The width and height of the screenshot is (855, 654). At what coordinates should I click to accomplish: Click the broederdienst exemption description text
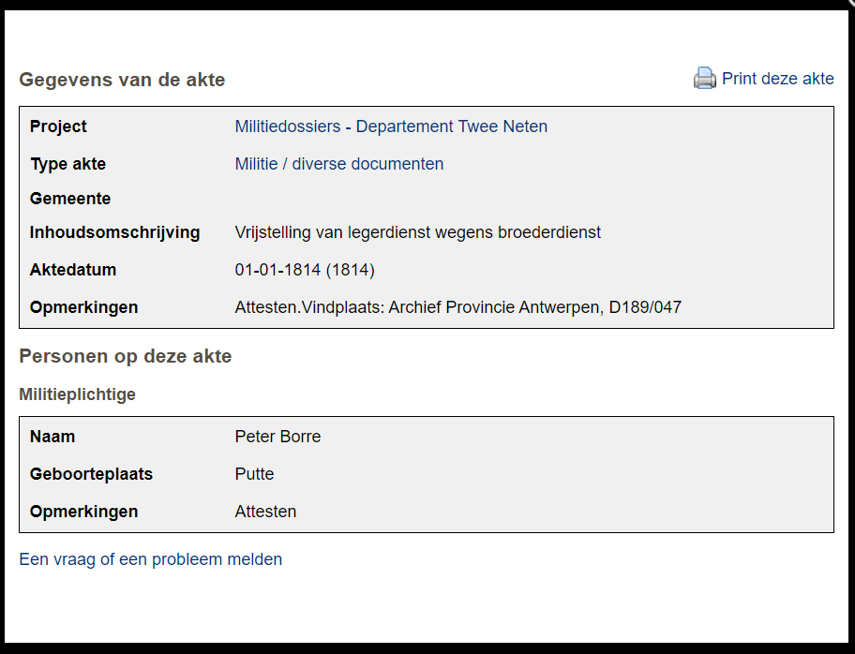click(417, 232)
